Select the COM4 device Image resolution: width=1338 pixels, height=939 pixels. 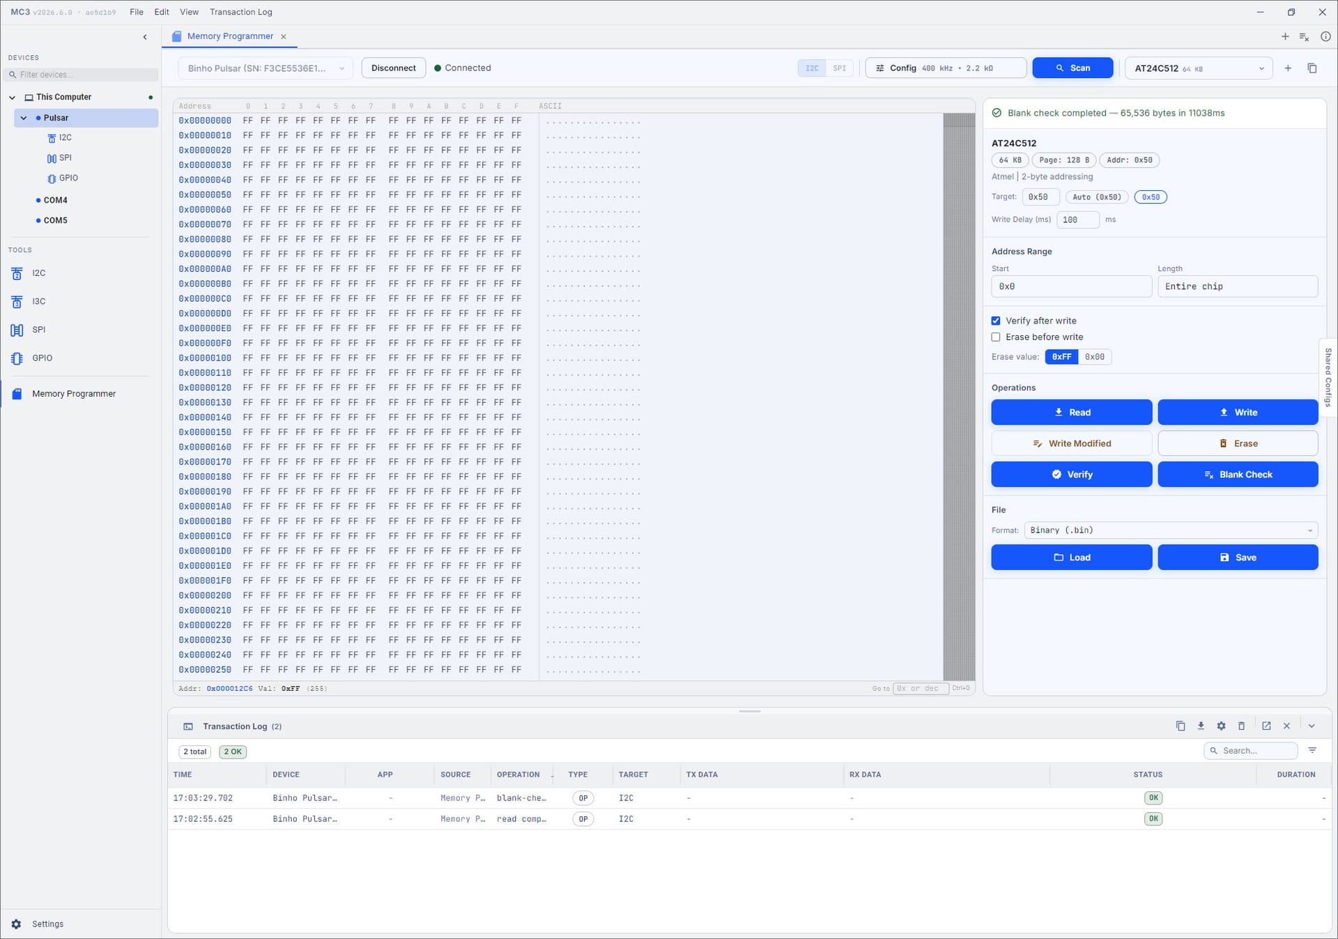(55, 200)
